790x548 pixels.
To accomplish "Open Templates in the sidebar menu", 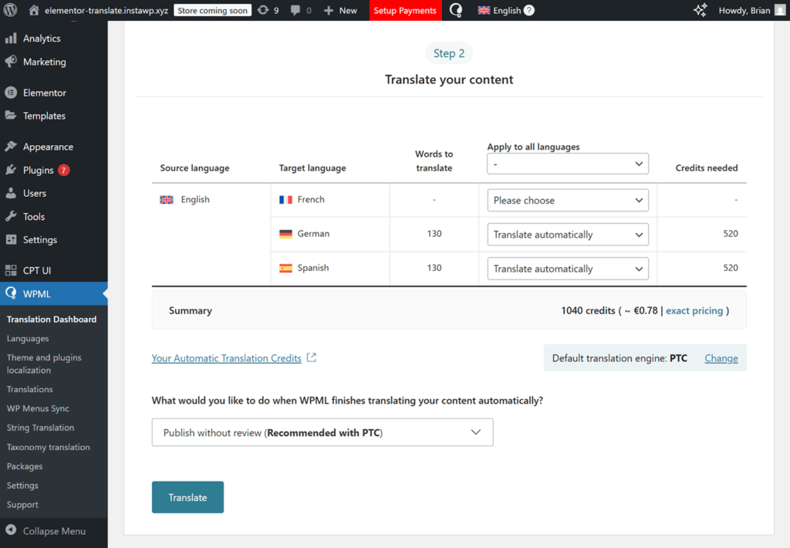I will tap(44, 116).
